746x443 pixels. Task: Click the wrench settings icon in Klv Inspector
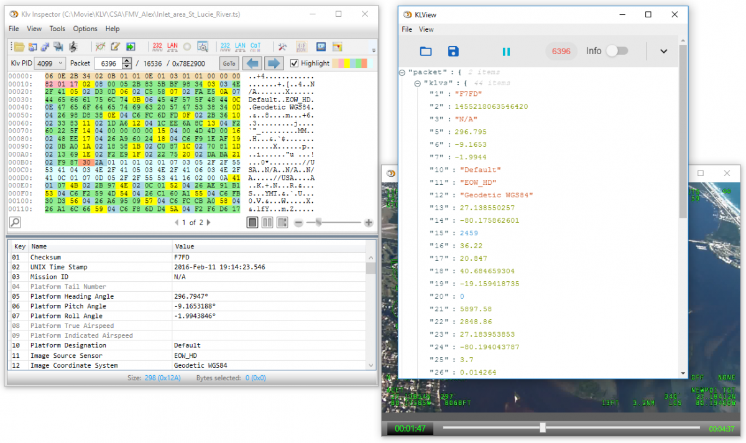coord(281,46)
